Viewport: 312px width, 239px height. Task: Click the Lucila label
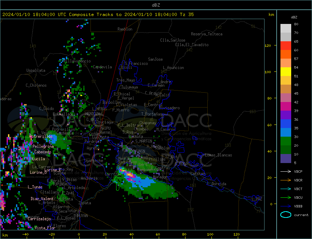pyautogui.click(x=38, y=159)
